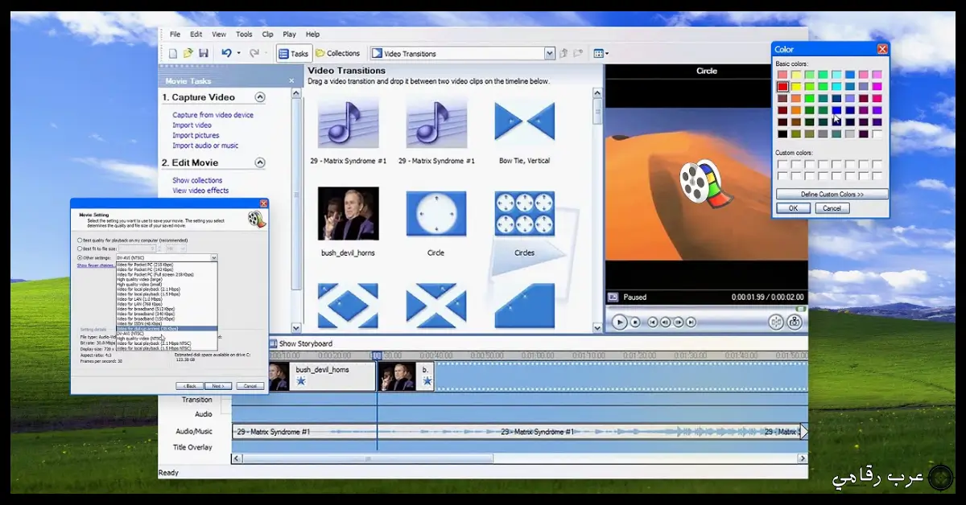Click the Define Custom Colors button

click(x=831, y=193)
